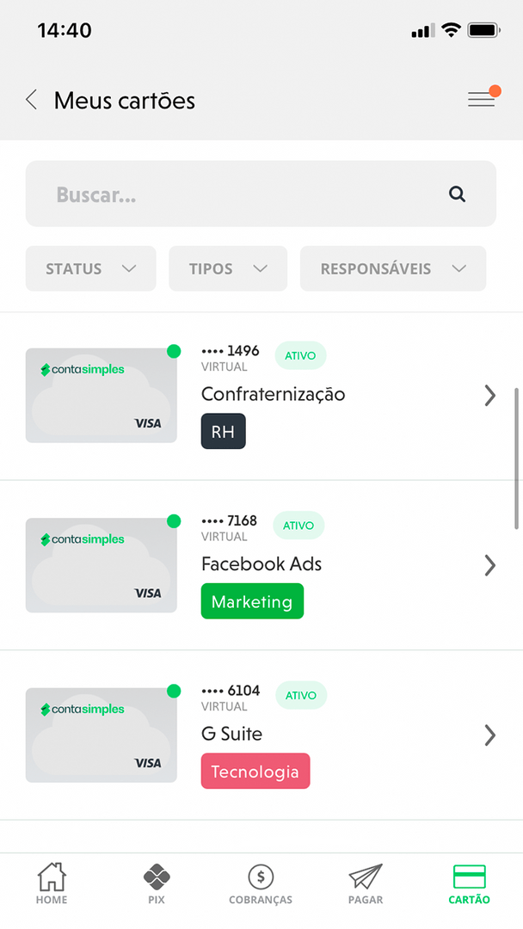
Task: Expand the RESPONSÁVEIS dropdown
Action: [392, 268]
